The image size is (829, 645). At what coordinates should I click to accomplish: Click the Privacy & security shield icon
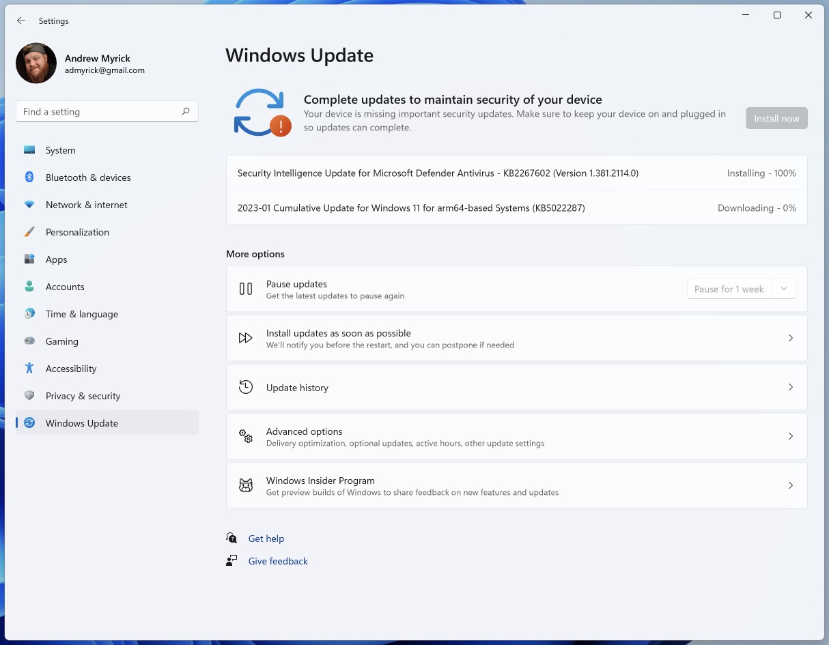pyautogui.click(x=29, y=396)
